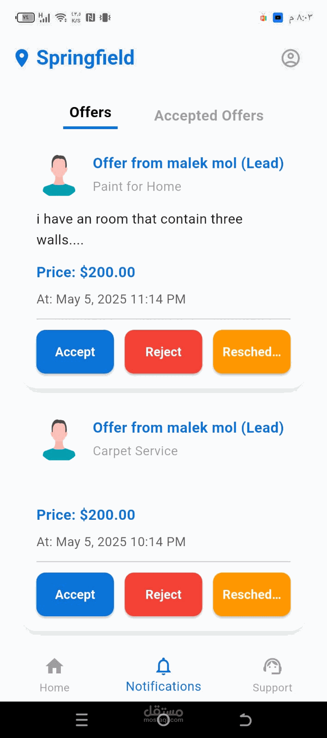This screenshot has height=738, width=327.
Task: Tap the location pin icon
Action: click(22, 58)
